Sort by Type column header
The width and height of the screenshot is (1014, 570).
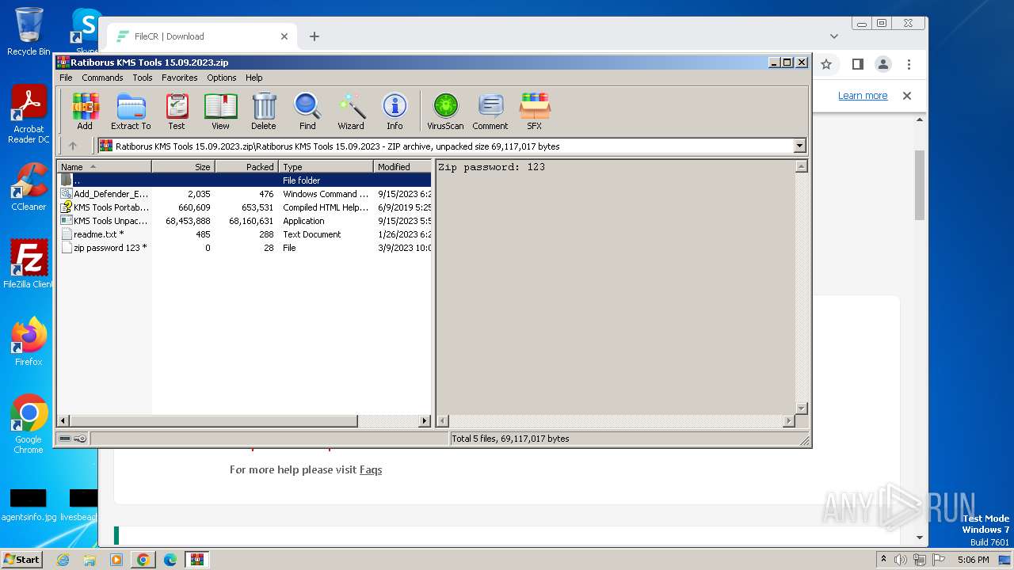coord(326,166)
